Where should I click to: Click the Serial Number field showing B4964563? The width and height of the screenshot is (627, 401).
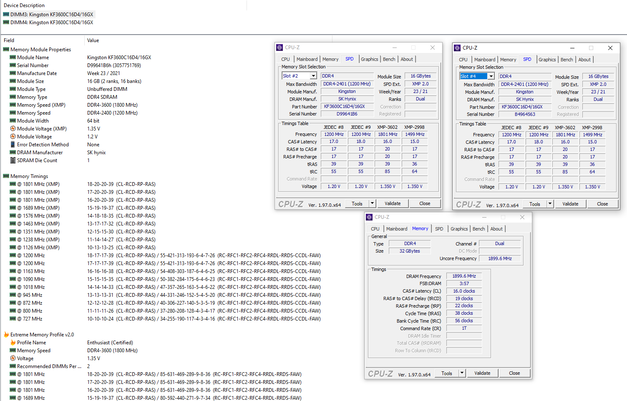(525, 114)
